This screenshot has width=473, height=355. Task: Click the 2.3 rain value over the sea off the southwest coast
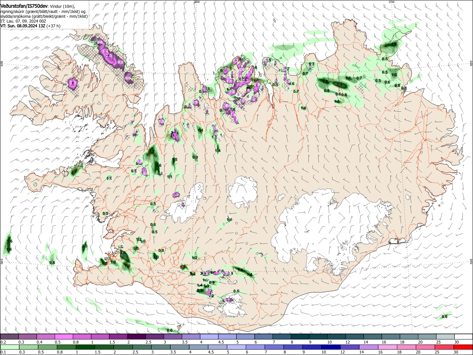[x=85, y=246]
